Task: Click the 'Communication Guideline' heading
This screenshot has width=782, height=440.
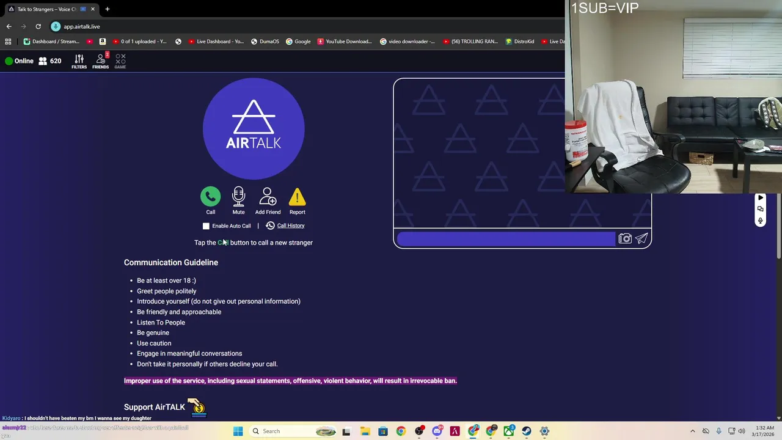Action: (x=171, y=262)
